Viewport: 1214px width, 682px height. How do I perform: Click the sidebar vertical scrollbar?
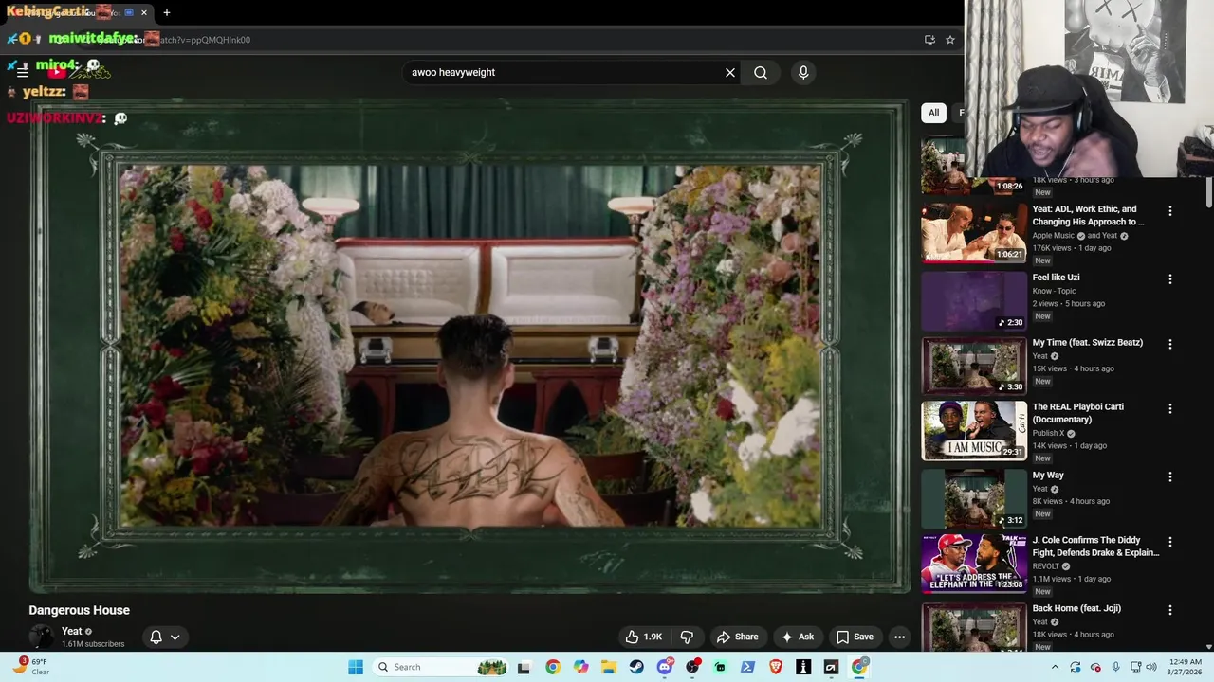[x=1208, y=193]
